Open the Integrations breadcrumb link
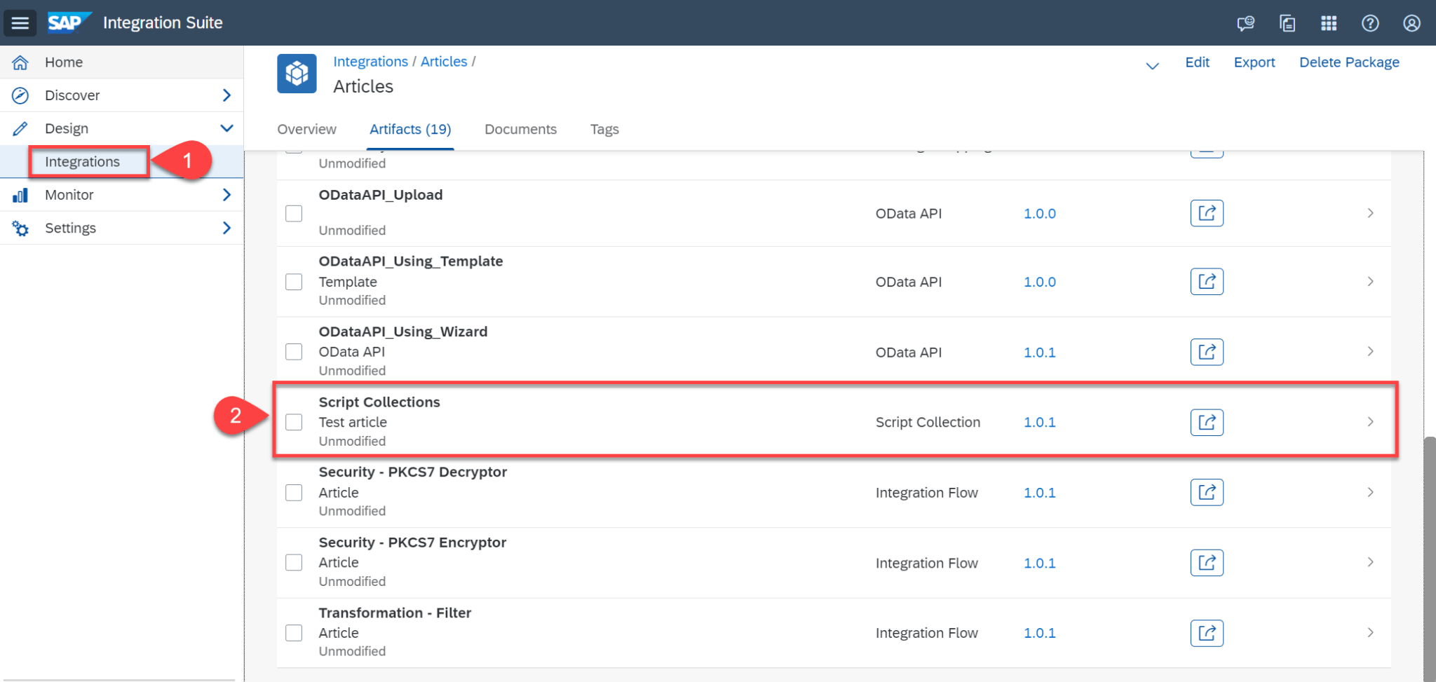This screenshot has width=1436, height=682. click(370, 62)
